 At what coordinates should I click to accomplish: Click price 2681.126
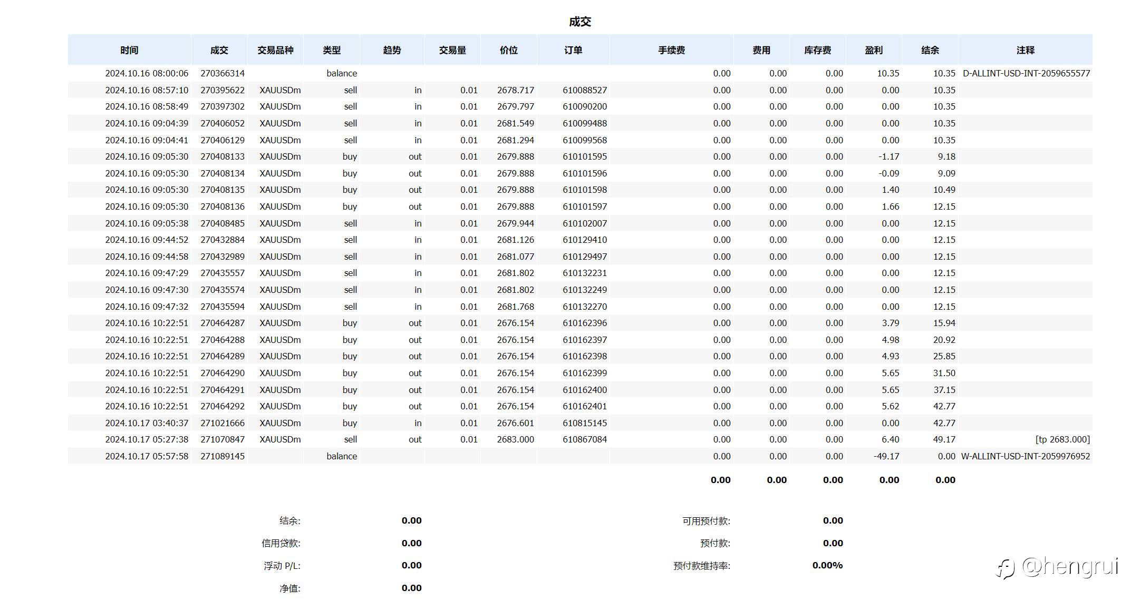tap(515, 240)
